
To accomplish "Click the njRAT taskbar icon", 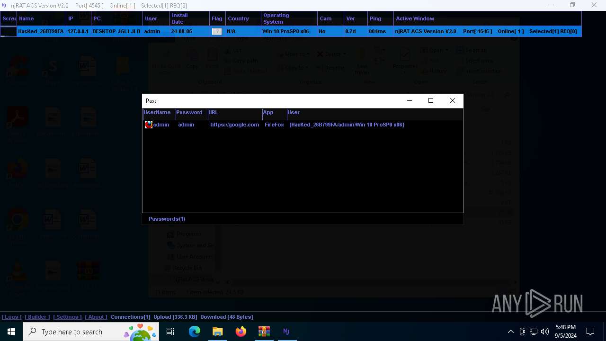I will point(286,332).
